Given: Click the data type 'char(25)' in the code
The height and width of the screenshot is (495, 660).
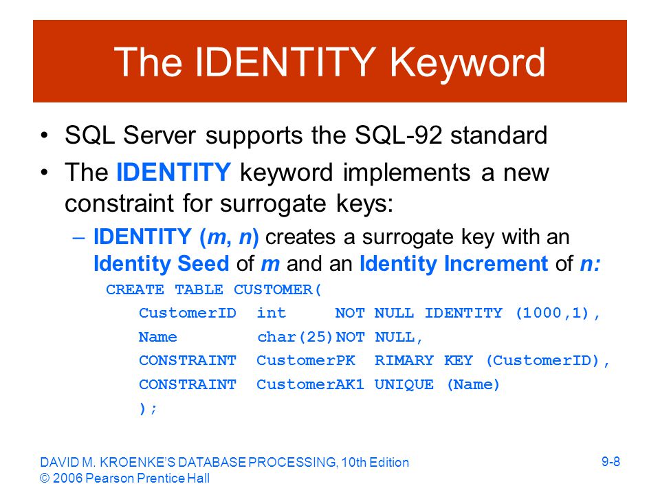Looking at the screenshot, I should pos(295,337).
